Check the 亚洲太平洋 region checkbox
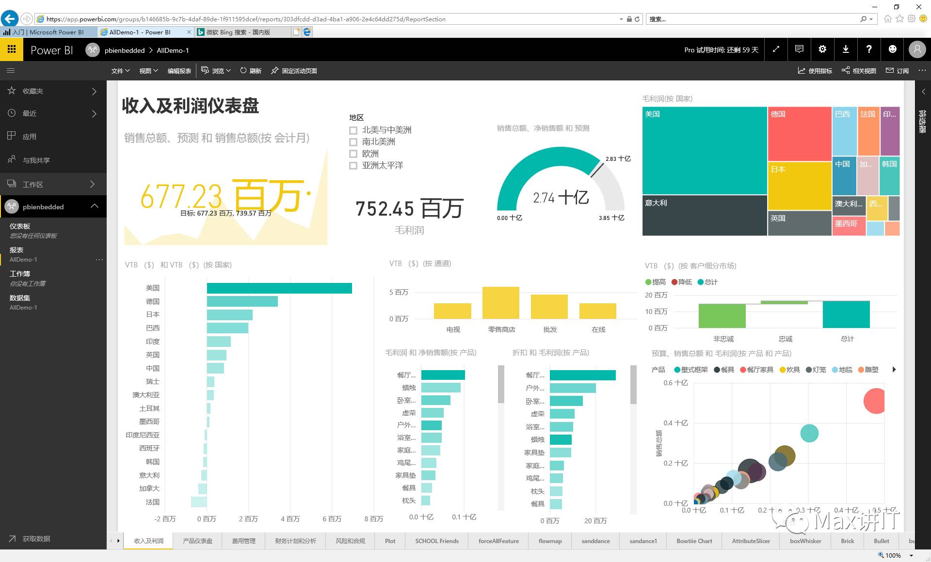Screen dimensions: 931x562 (x=353, y=166)
